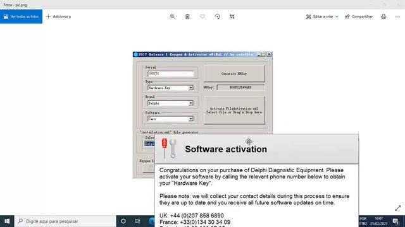Image resolution: width=405 pixels, height=227 pixels.
Task: Open Edge browser from taskbar
Action: click(152, 221)
